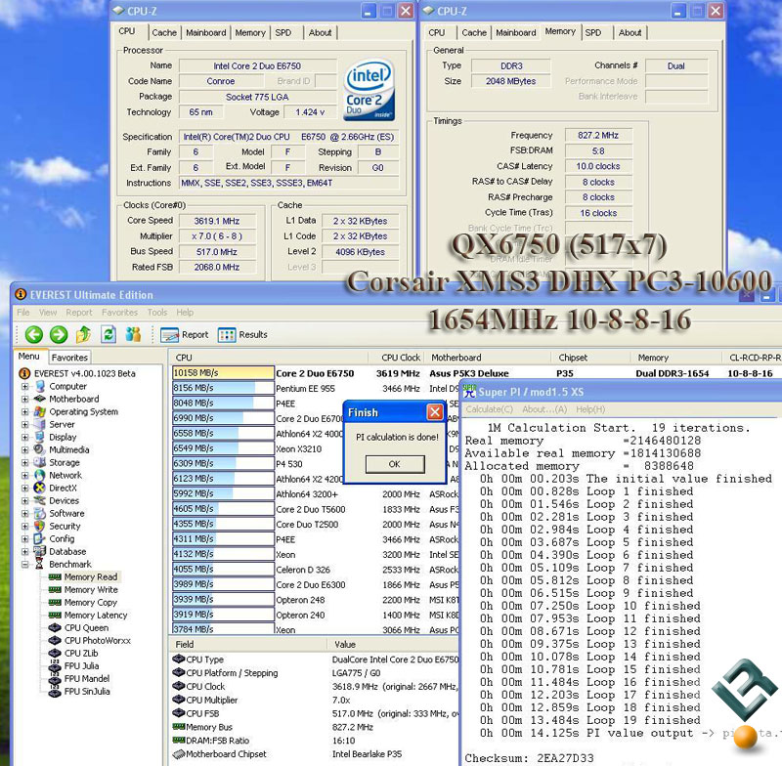Screen dimensions: 782x766
Task: Select the Network tree icon
Action: point(40,475)
